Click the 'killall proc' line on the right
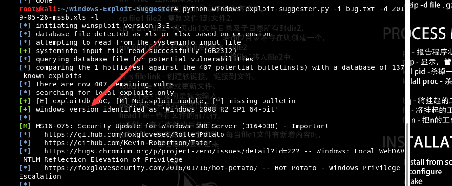This screenshot has width=452, height=186. [426, 81]
